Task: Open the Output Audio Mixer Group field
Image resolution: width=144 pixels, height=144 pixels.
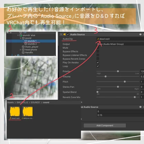Action: pos(120,44)
